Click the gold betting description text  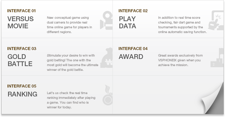point(73,63)
